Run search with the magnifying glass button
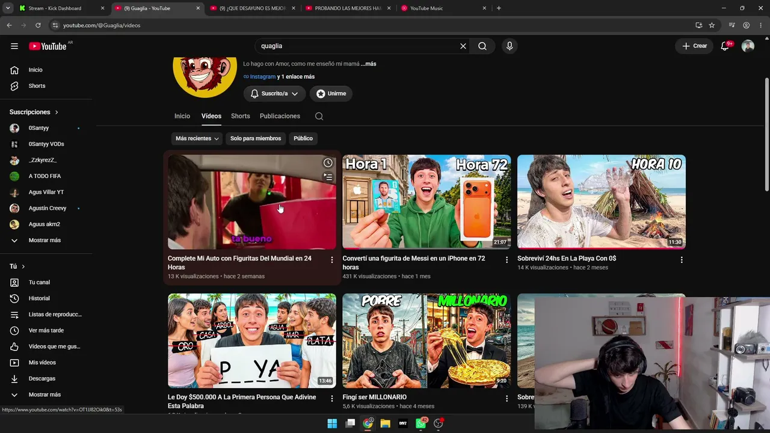The width and height of the screenshot is (770, 433). coord(482,46)
